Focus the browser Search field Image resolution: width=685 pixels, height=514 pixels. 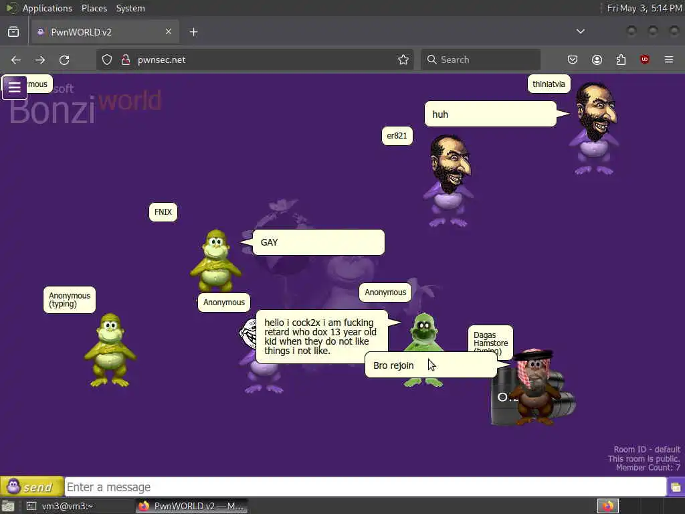[x=480, y=60]
